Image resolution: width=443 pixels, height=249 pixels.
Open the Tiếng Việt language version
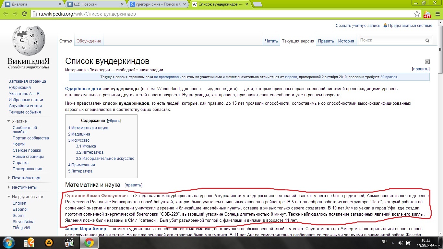21,228
